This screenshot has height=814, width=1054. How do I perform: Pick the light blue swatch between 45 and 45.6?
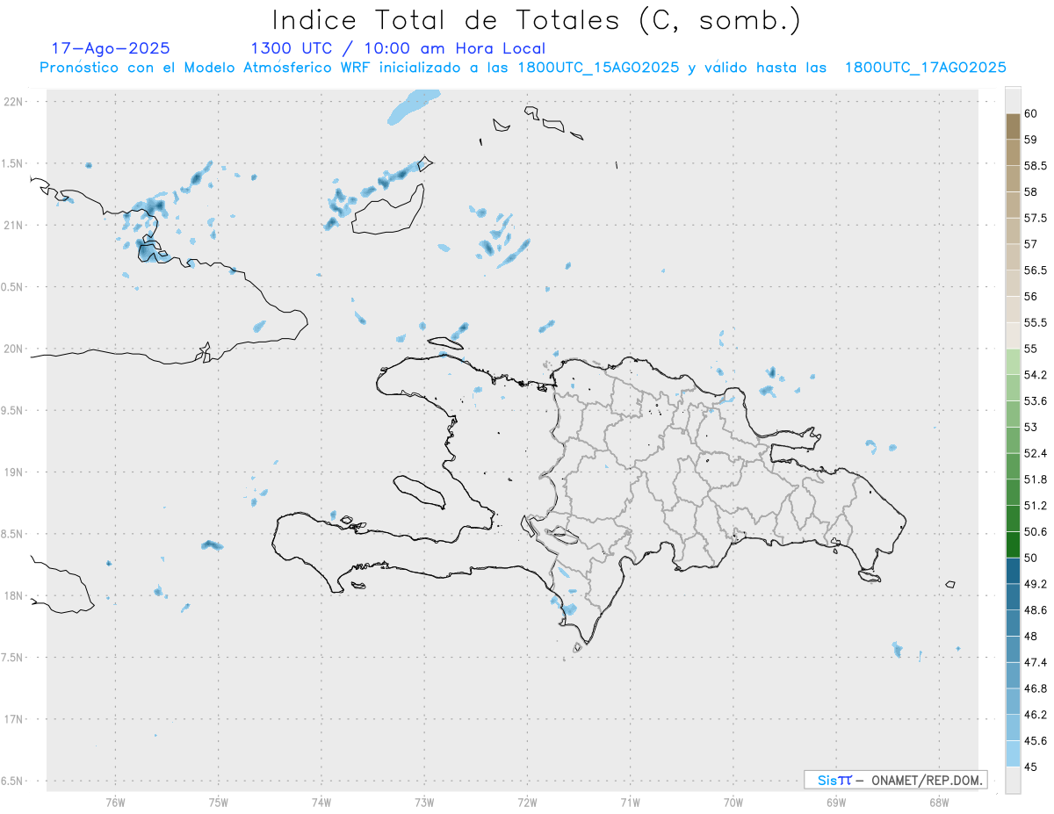click(x=1013, y=754)
